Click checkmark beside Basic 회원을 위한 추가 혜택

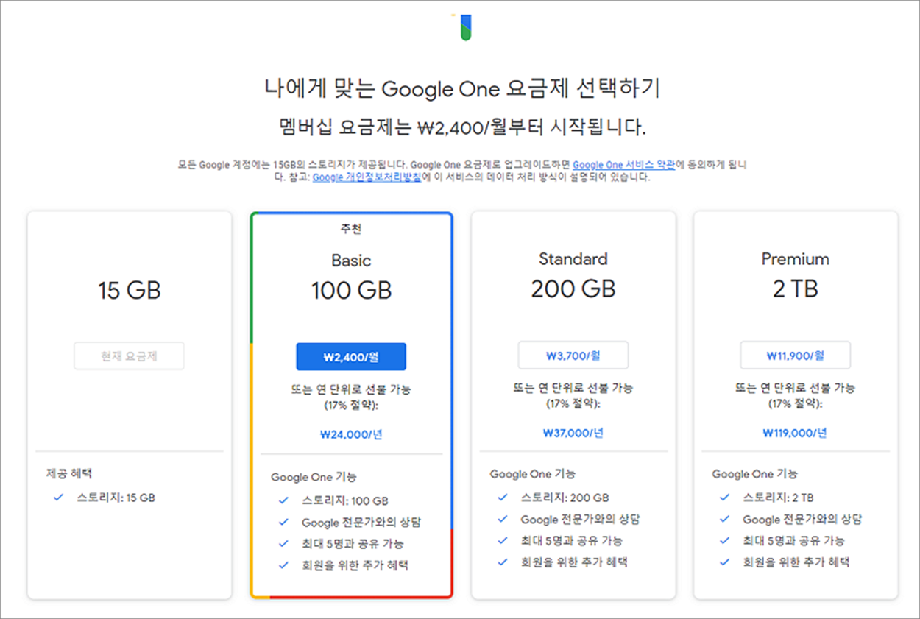click(x=283, y=565)
